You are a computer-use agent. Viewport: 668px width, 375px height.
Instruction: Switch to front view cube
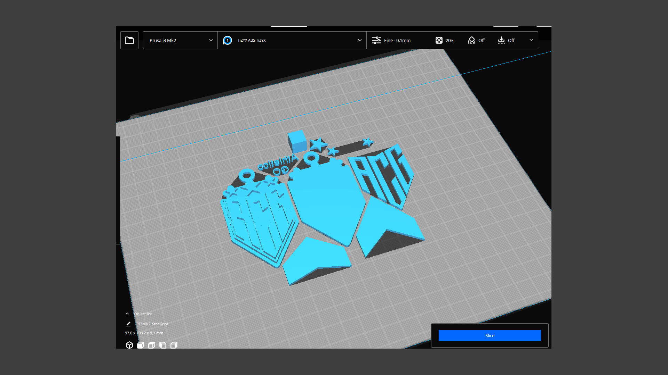[141, 345]
